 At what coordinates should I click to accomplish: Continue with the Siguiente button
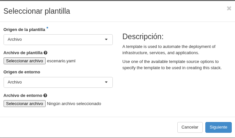pos(218,127)
